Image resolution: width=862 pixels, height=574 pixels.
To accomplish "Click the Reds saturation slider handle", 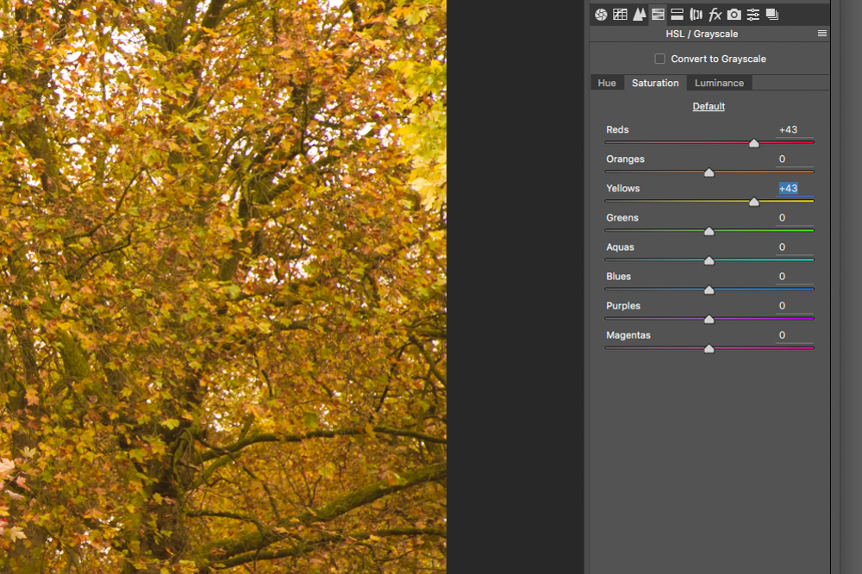I will (754, 143).
